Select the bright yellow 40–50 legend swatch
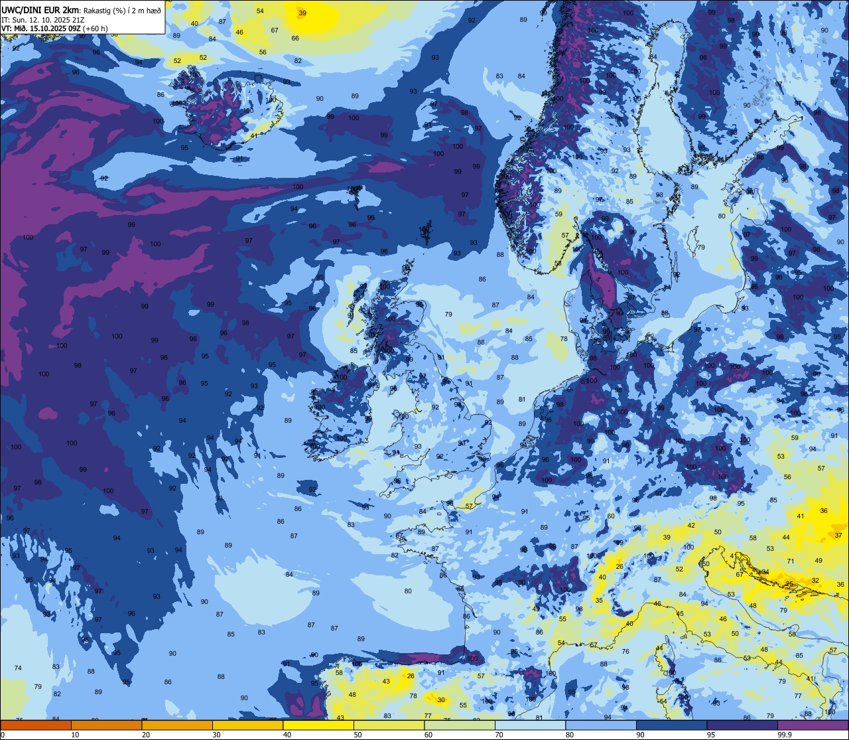The image size is (849, 740). 318,725
